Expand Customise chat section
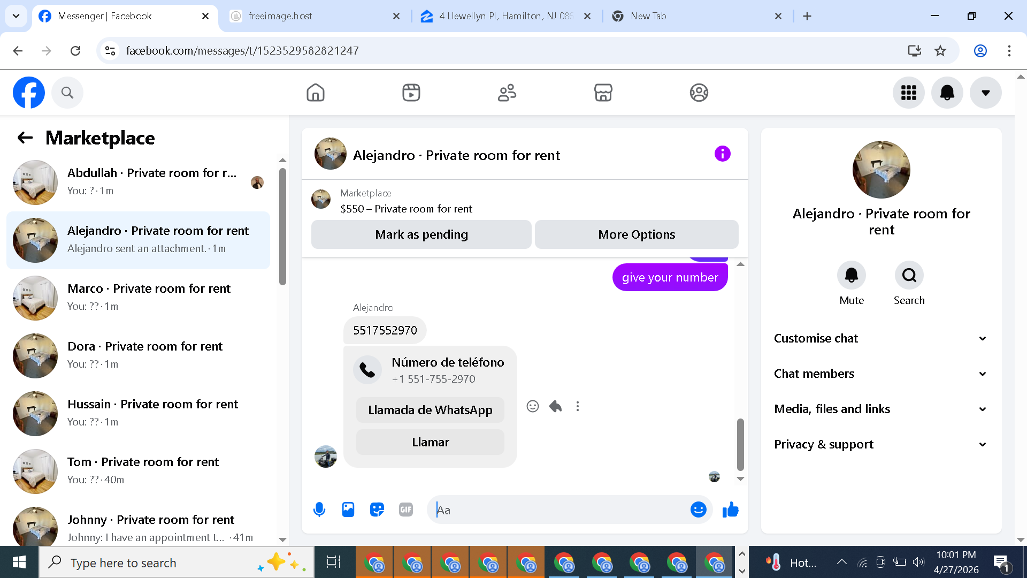Viewport: 1027px width, 578px height. 880,338
